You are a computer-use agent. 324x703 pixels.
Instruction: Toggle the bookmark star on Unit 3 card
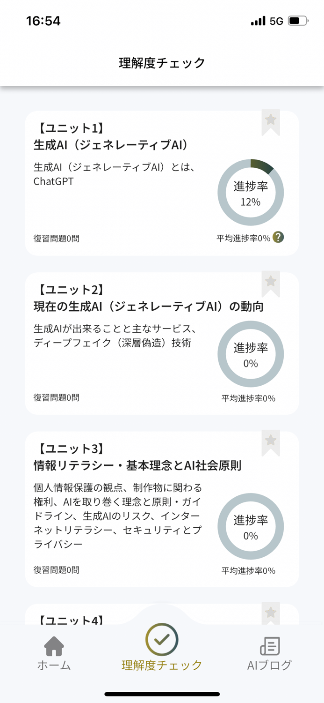click(x=270, y=441)
